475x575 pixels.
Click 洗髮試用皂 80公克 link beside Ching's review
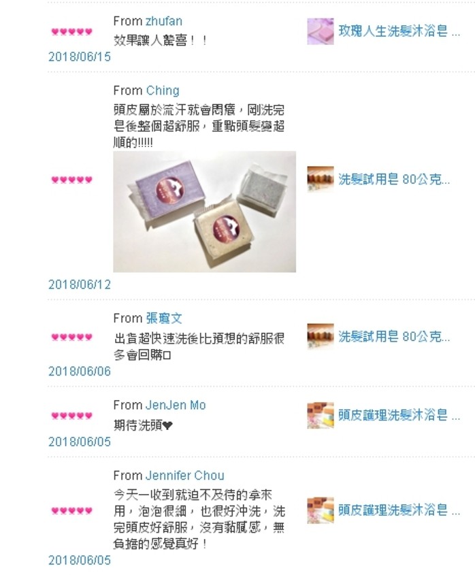pyautogui.click(x=394, y=180)
